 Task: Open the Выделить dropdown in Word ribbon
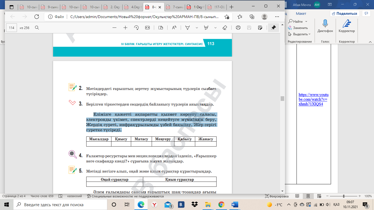click(x=300, y=34)
